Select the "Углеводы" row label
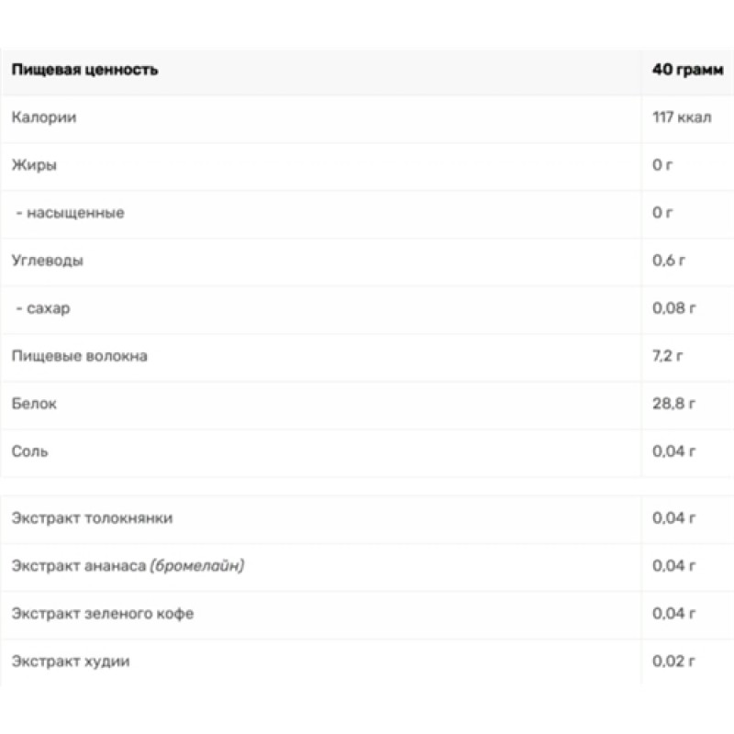Image resolution: width=734 pixels, height=734 pixels. (x=48, y=261)
